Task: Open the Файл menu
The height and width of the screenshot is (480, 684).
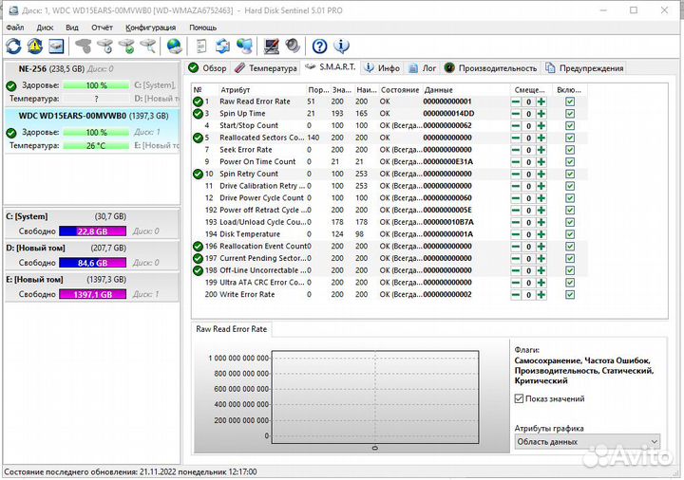Action: tap(15, 28)
